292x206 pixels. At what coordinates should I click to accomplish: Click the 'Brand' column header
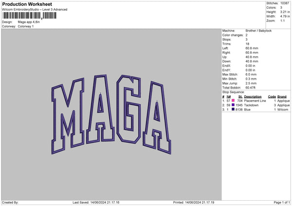[x=282, y=97]
